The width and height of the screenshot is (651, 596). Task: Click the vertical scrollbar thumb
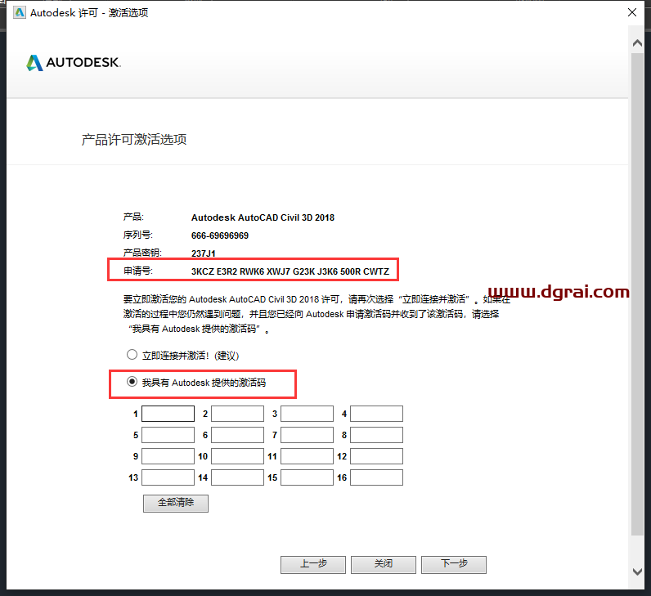click(x=637, y=294)
